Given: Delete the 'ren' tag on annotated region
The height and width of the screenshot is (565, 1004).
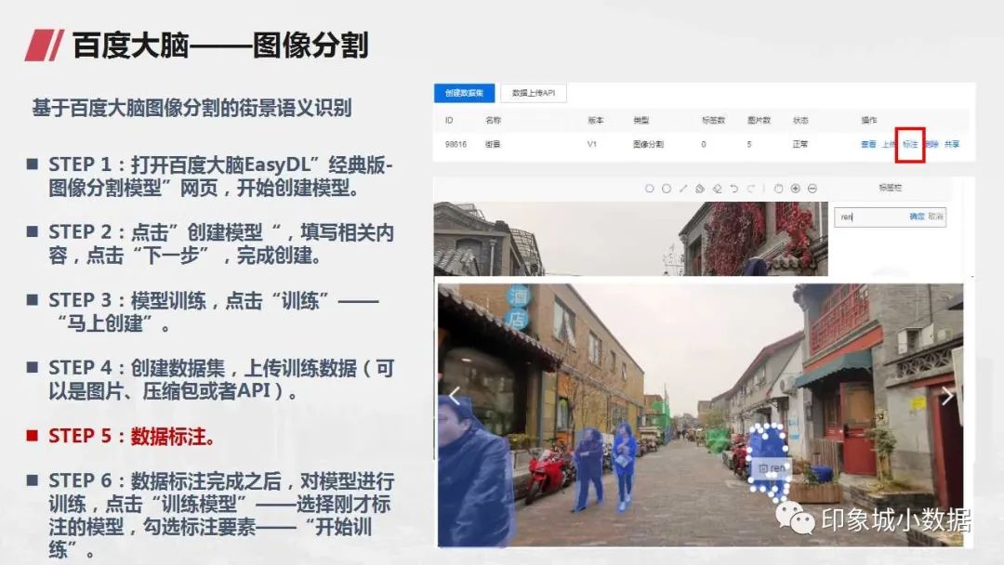Looking at the screenshot, I should 762,468.
